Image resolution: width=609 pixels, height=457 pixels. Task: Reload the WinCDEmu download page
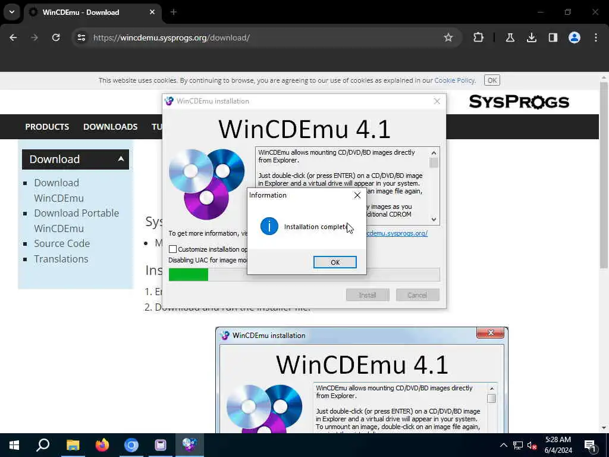click(56, 37)
